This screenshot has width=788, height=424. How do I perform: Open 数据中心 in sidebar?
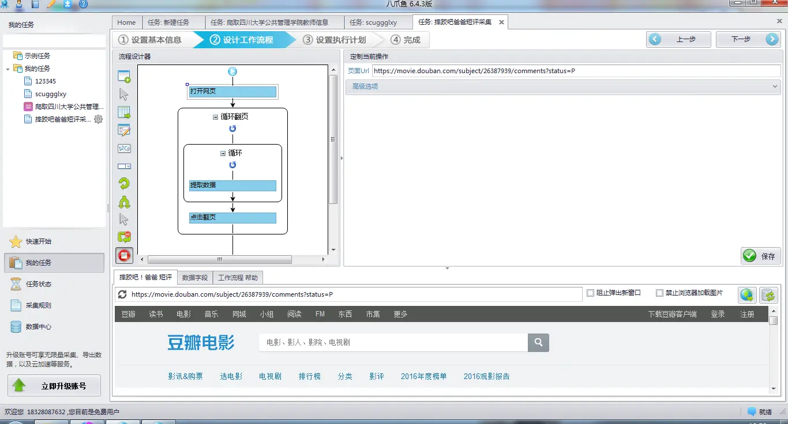click(54, 327)
